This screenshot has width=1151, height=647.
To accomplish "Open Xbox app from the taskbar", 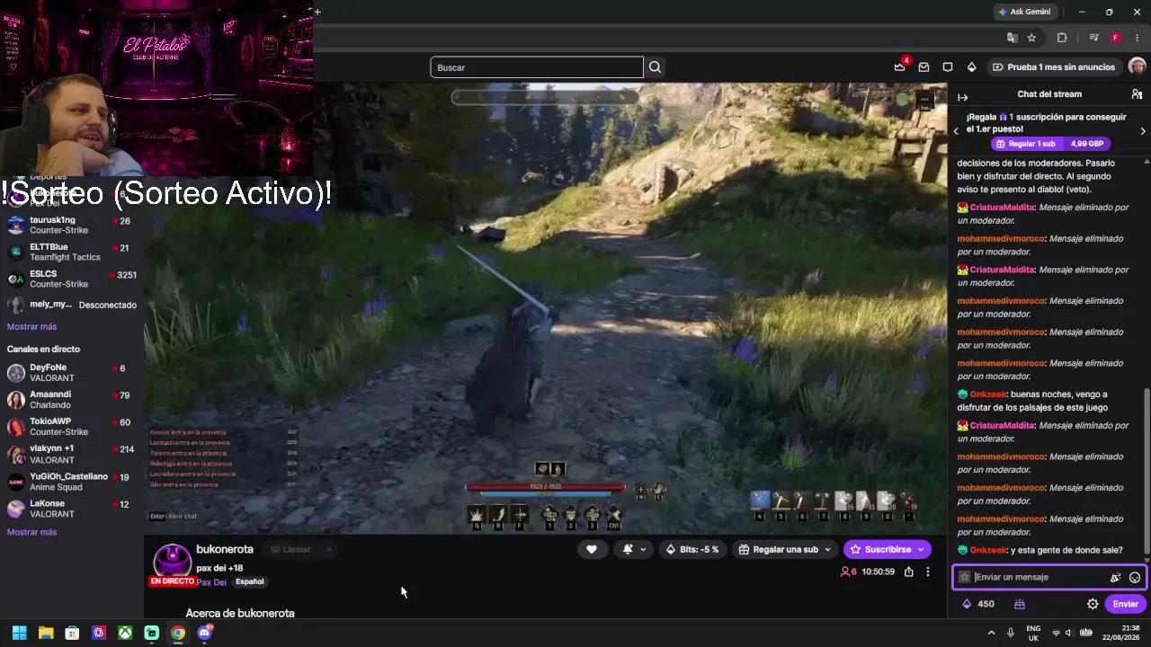I will point(125,633).
